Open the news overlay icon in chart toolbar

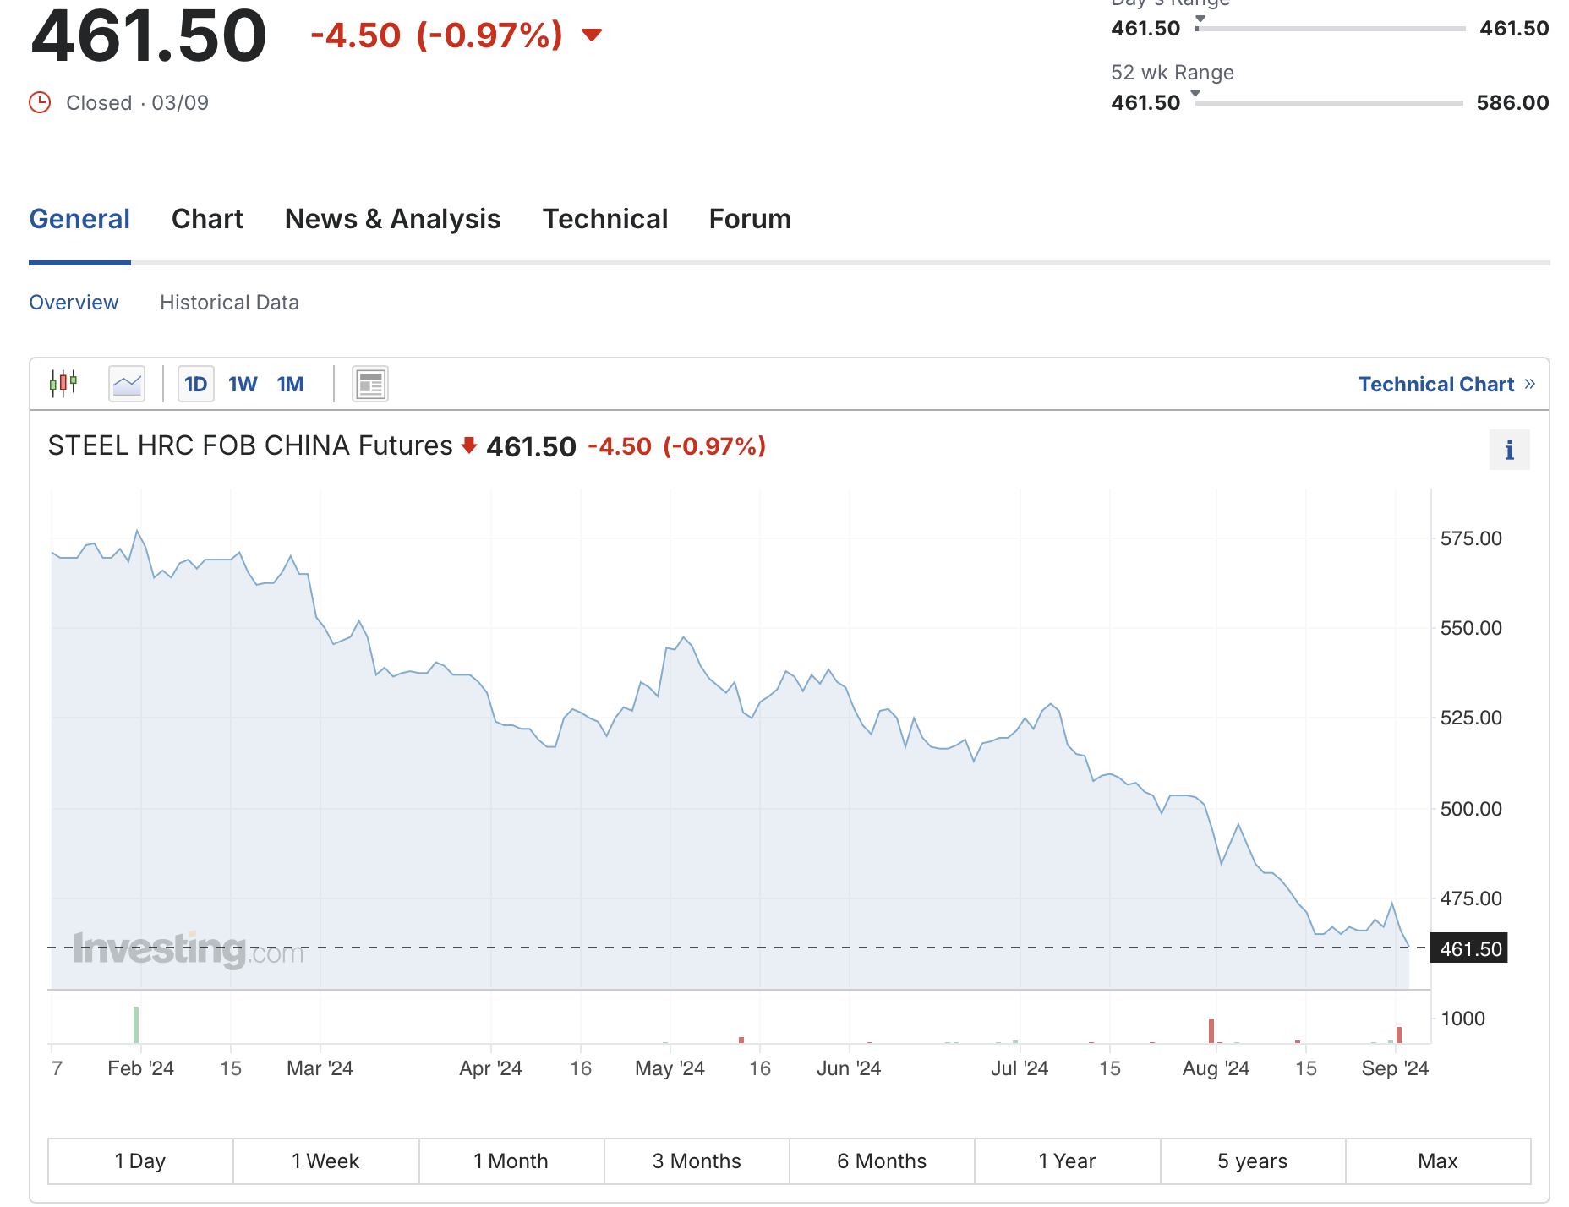tap(370, 384)
